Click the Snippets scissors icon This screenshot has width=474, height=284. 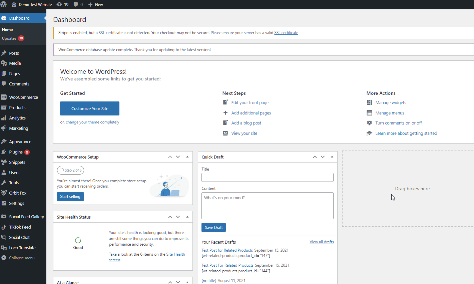tap(4, 162)
